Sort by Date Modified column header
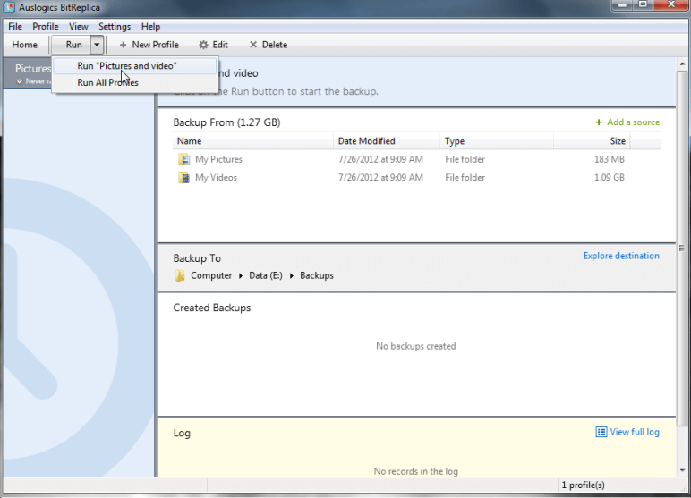The image size is (691, 498). point(387,141)
